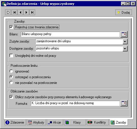Click the Formuła input field
The image size is (137, 129).
75,103
